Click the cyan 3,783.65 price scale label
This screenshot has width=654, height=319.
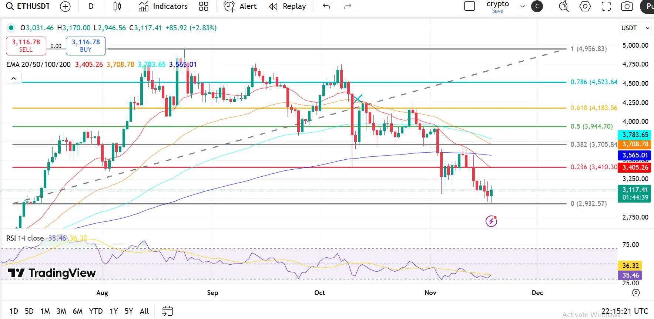(x=635, y=135)
